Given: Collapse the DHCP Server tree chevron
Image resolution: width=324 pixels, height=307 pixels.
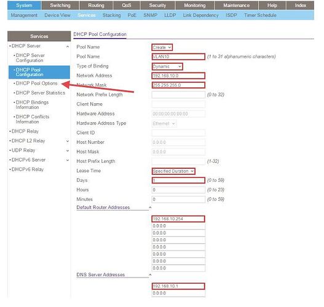Looking at the screenshot, I should point(68,47).
